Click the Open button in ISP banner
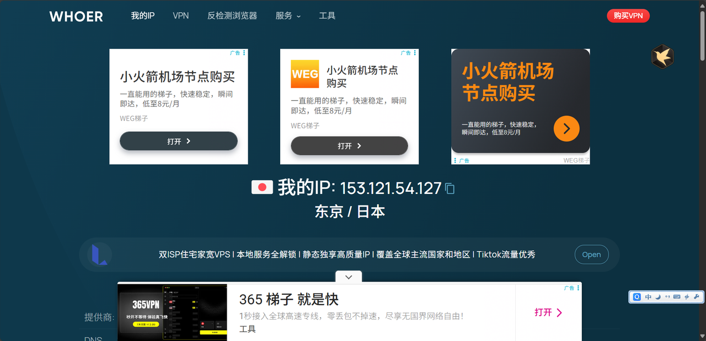 591,255
